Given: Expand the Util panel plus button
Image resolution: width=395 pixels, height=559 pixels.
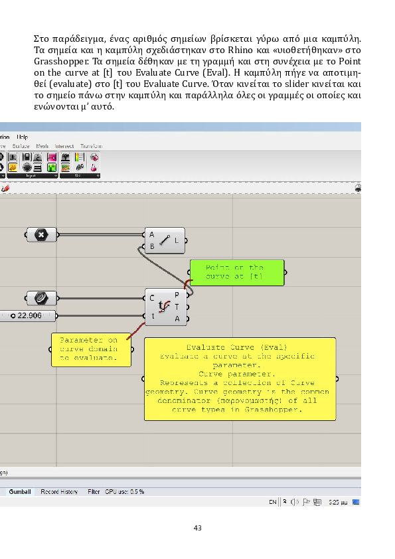Looking at the screenshot, I should pos(98,176).
